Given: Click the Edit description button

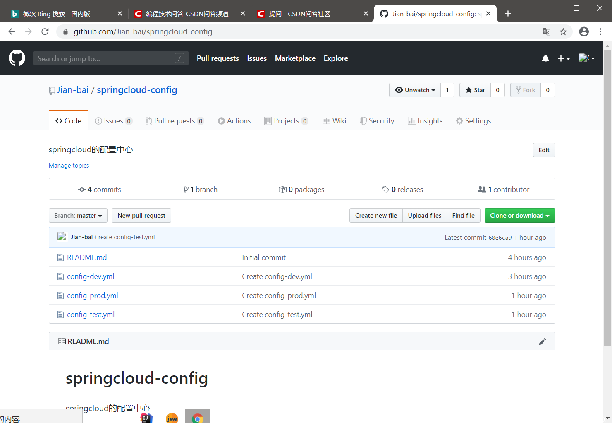Looking at the screenshot, I should 544,150.
